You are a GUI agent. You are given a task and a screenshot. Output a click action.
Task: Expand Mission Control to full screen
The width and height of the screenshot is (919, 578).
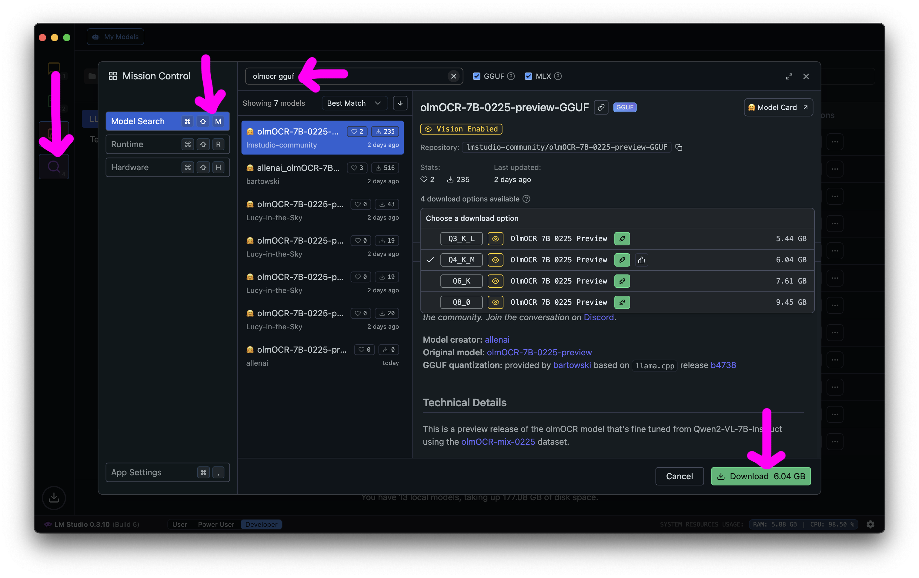(789, 76)
